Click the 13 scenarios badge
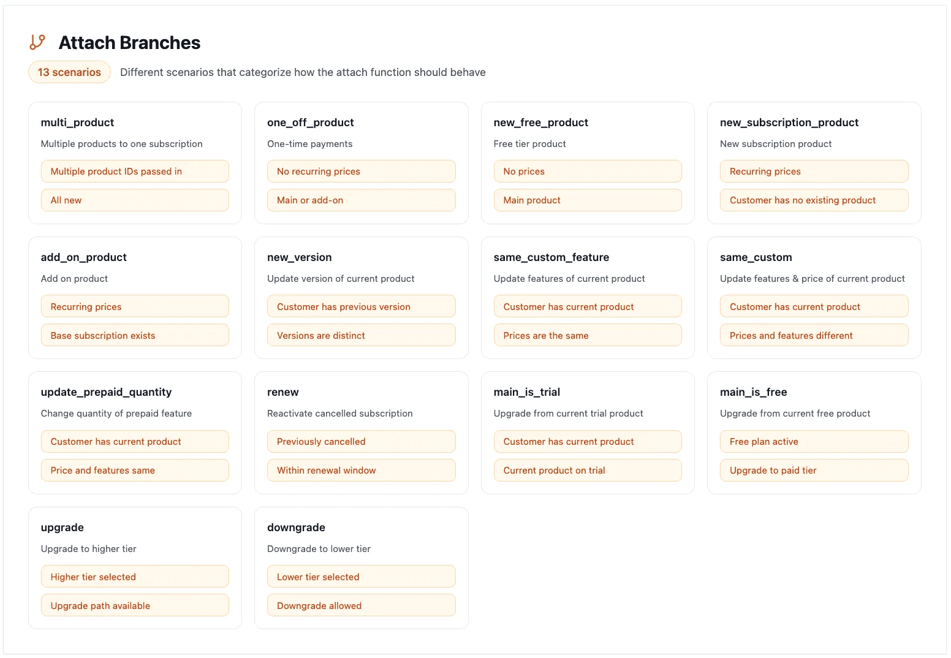 pos(69,72)
